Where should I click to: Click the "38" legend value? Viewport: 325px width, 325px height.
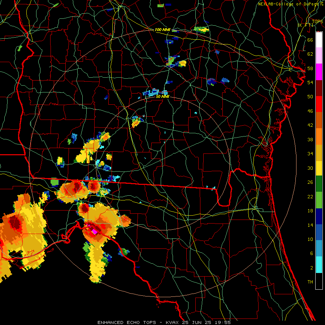[x=310, y=139]
